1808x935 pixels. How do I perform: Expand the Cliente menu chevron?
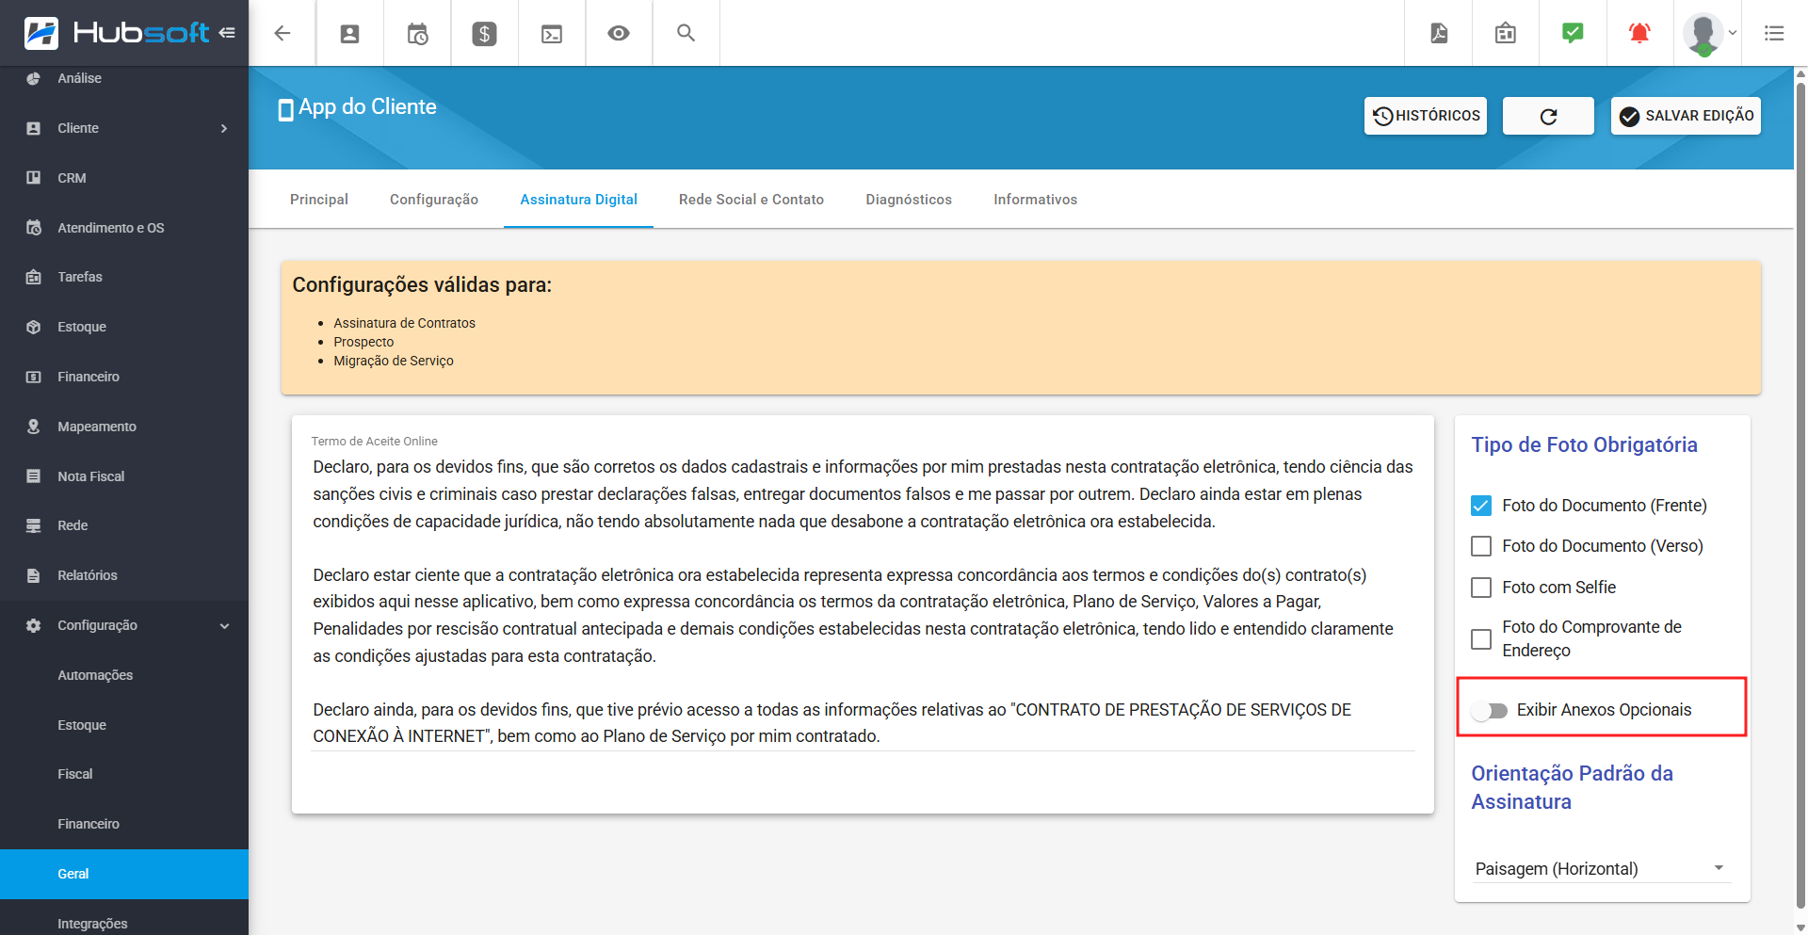click(x=224, y=128)
